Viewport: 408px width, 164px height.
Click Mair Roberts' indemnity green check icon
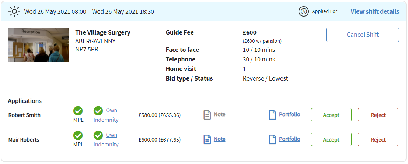98,135
